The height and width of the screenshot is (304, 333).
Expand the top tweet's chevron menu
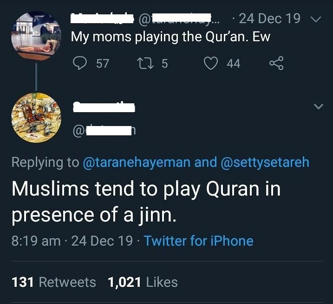315,19
